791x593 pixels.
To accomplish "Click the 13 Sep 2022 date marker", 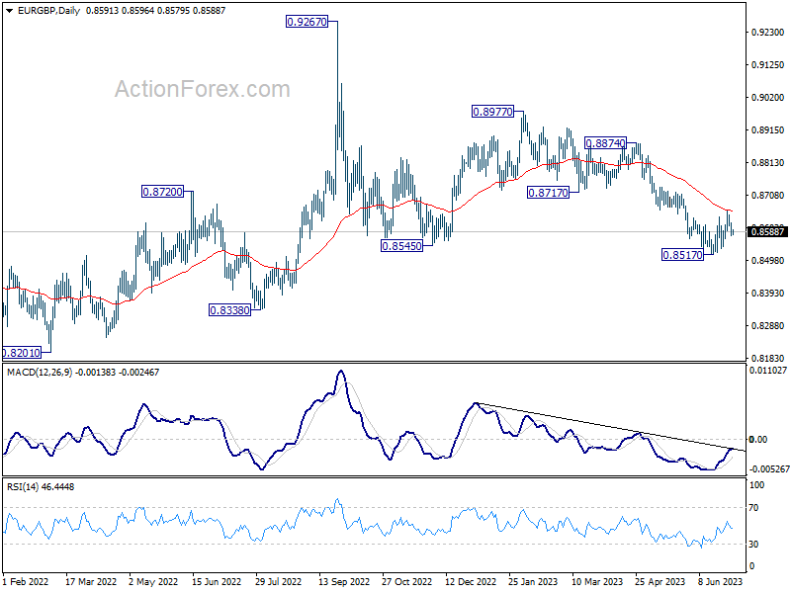I will [x=344, y=581].
